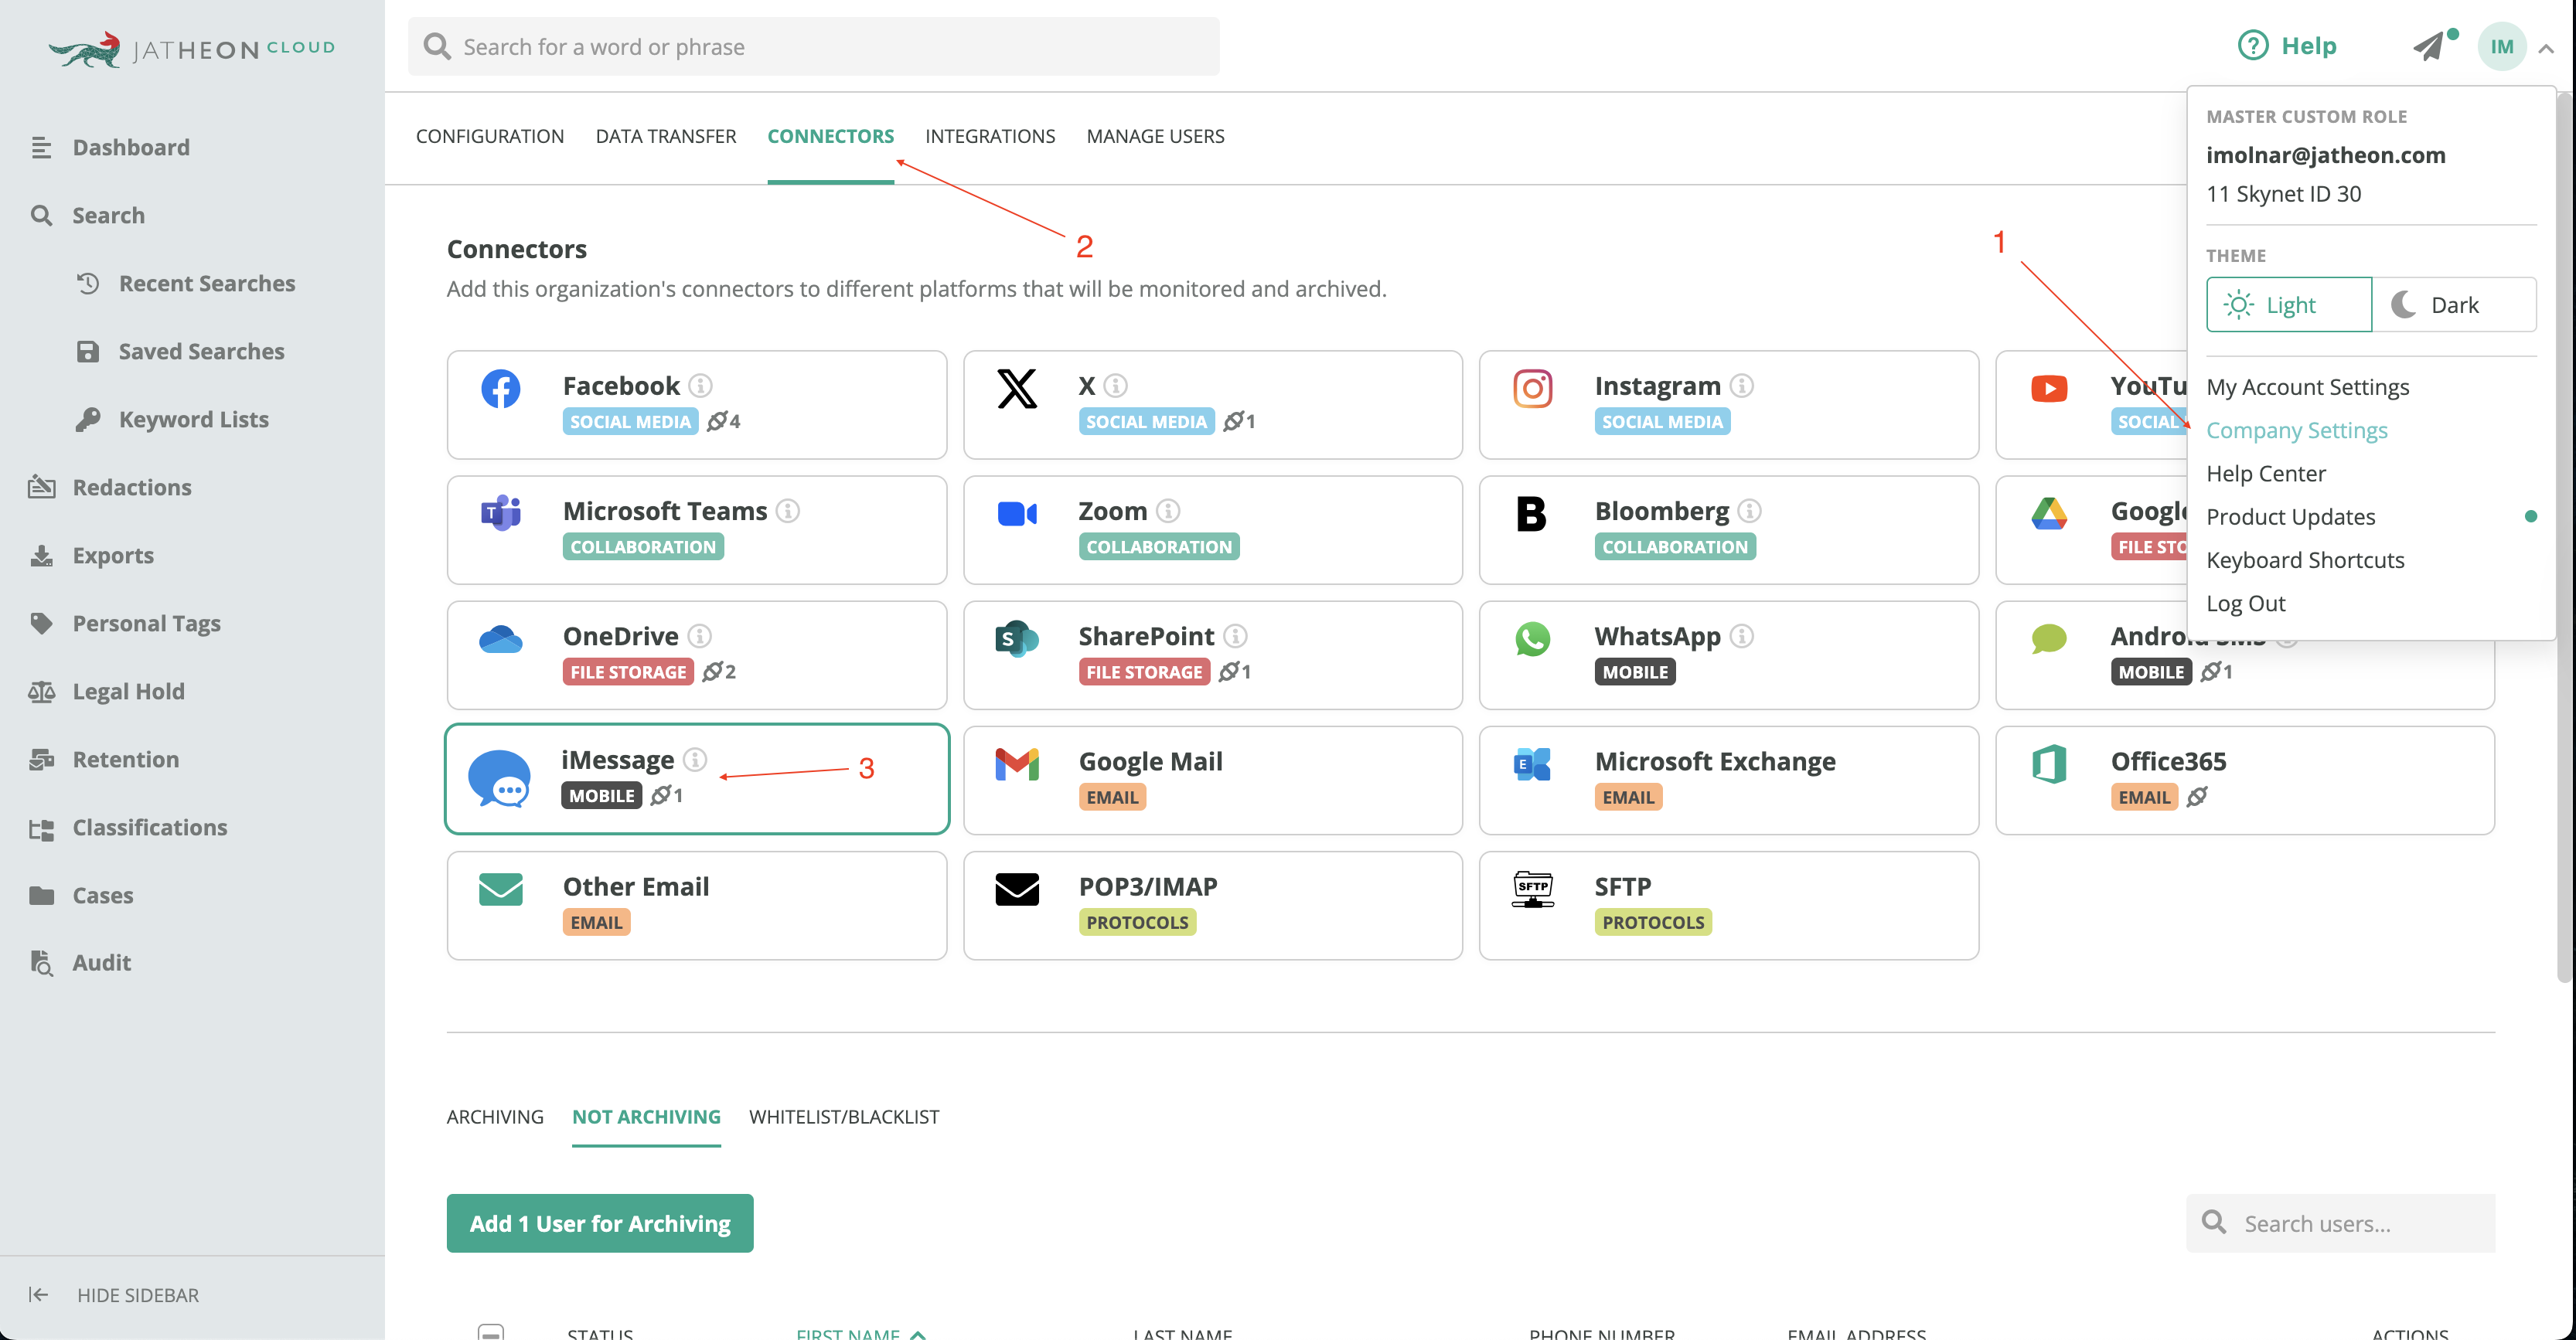Viewport: 2576px width, 1340px height.
Task: Click the SharePoint logo
Action: click(1017, 638)
